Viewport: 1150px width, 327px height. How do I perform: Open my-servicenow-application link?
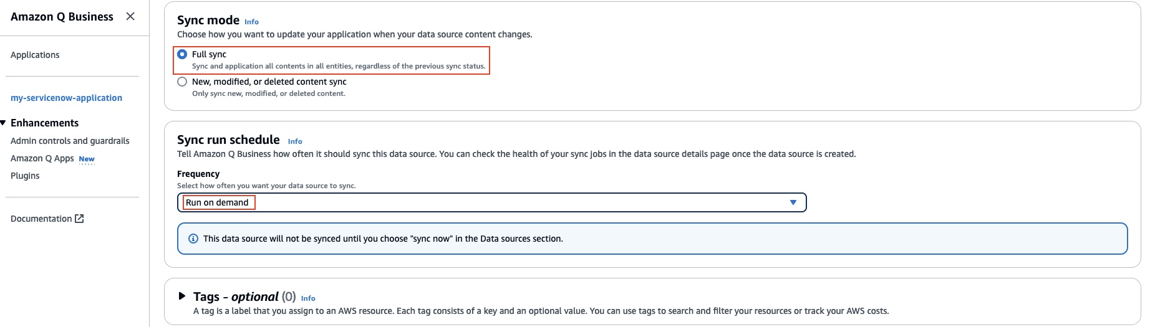click(x=66, y=98)
